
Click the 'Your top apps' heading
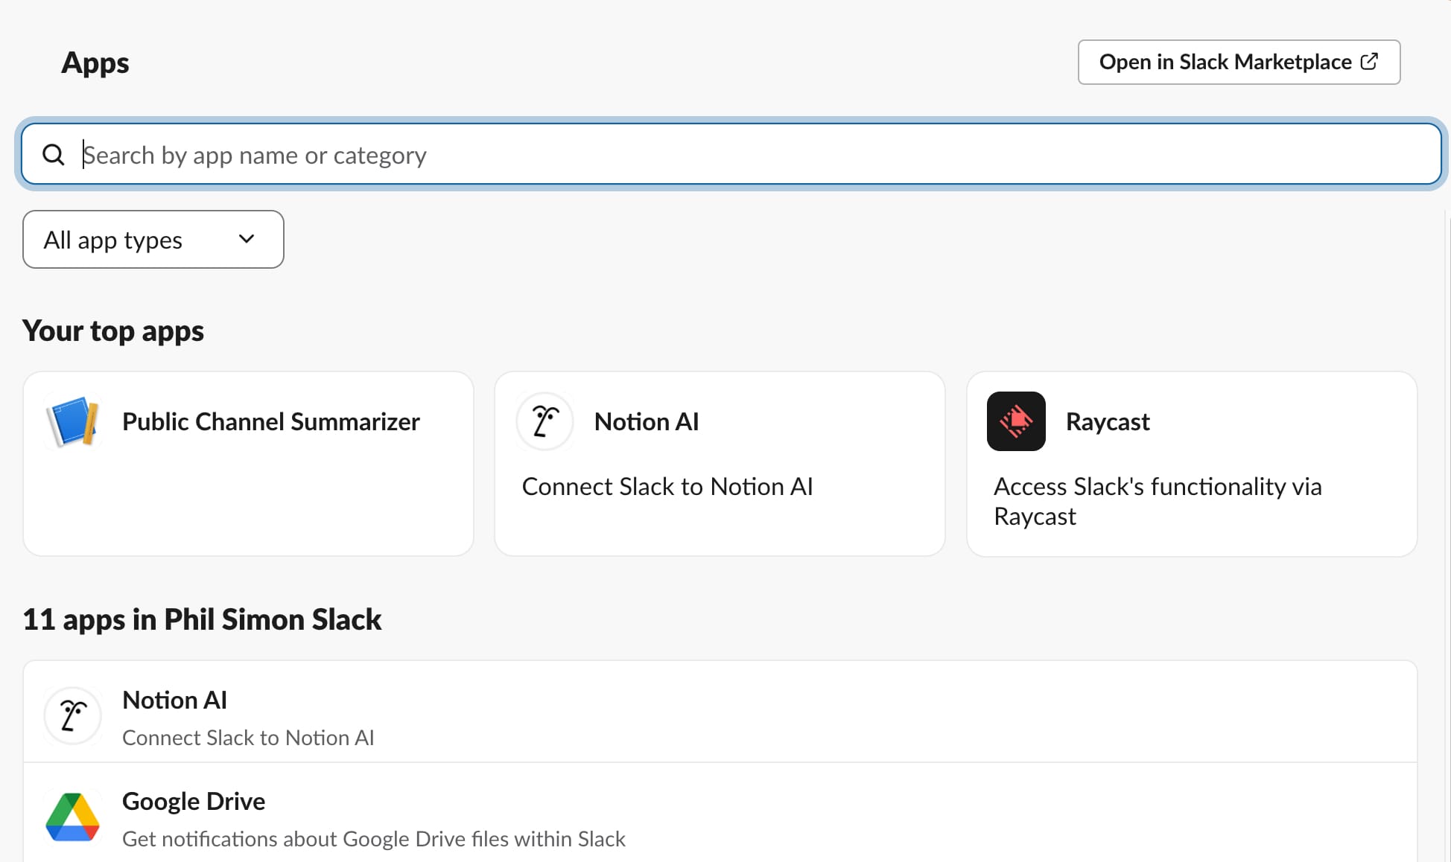click(113, 331)
